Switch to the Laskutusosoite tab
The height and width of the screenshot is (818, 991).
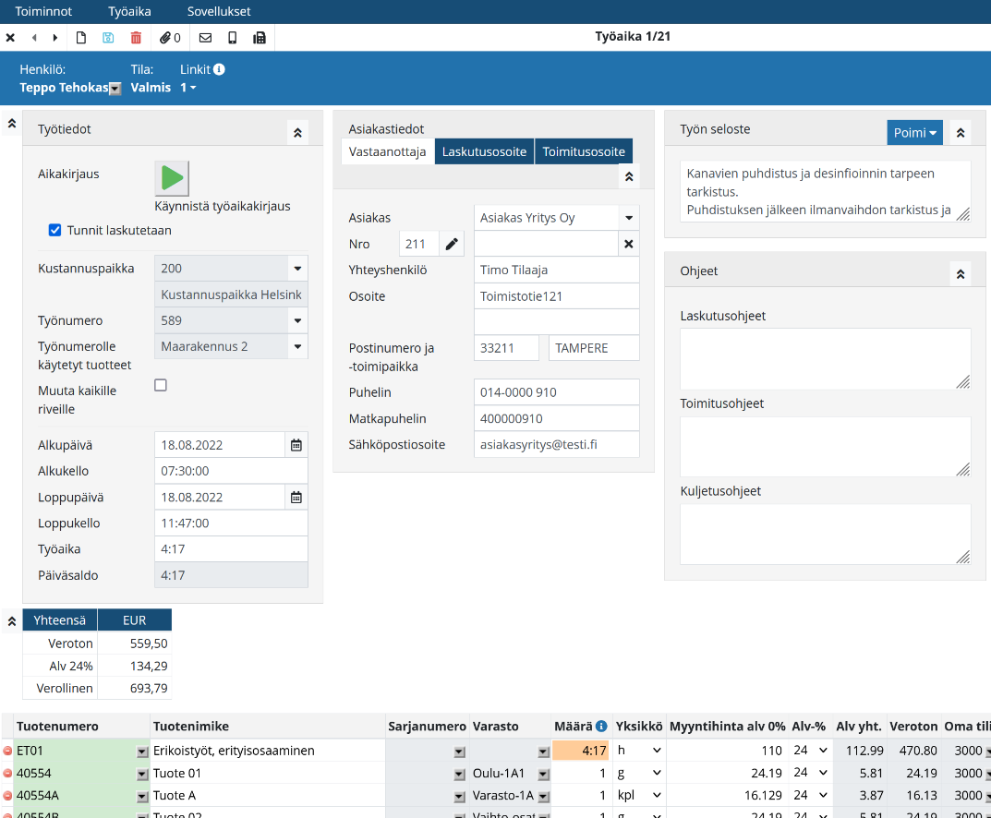point(484,152)
